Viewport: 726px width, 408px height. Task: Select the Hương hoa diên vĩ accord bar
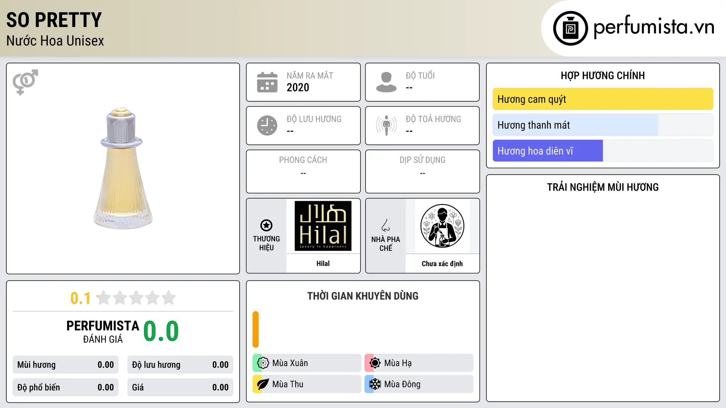point(603,151)
